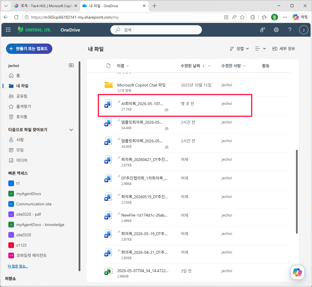312x287 pixels.
Task: Collapse the 다음으로 파일 찾아보기 section
Action: [x=71, y=130]
